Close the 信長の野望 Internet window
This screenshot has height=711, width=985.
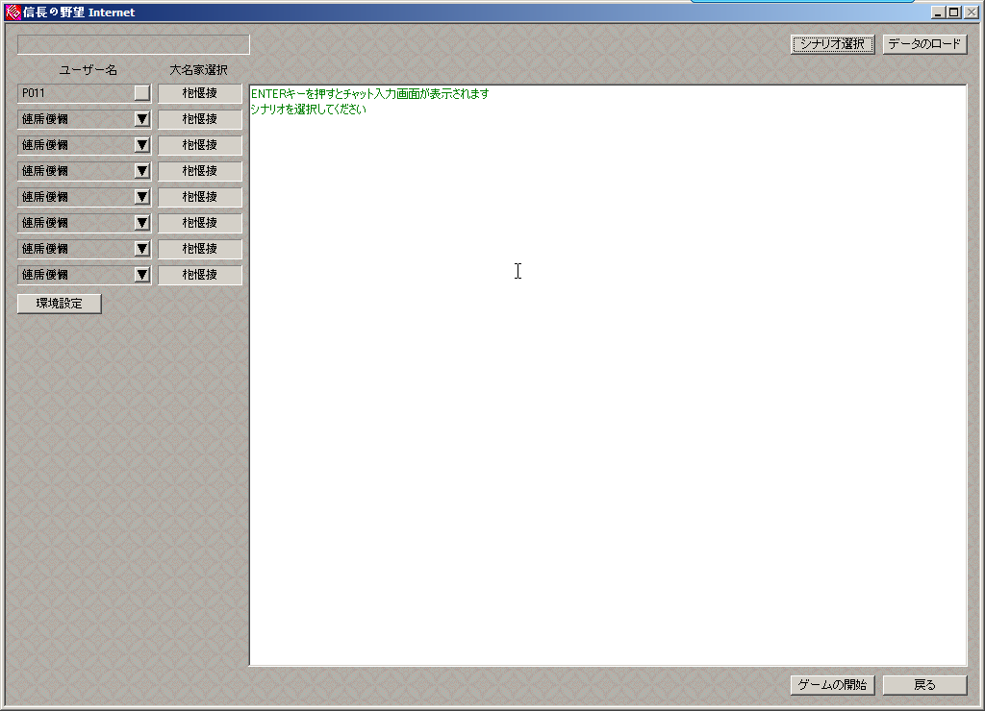point(971,12)
